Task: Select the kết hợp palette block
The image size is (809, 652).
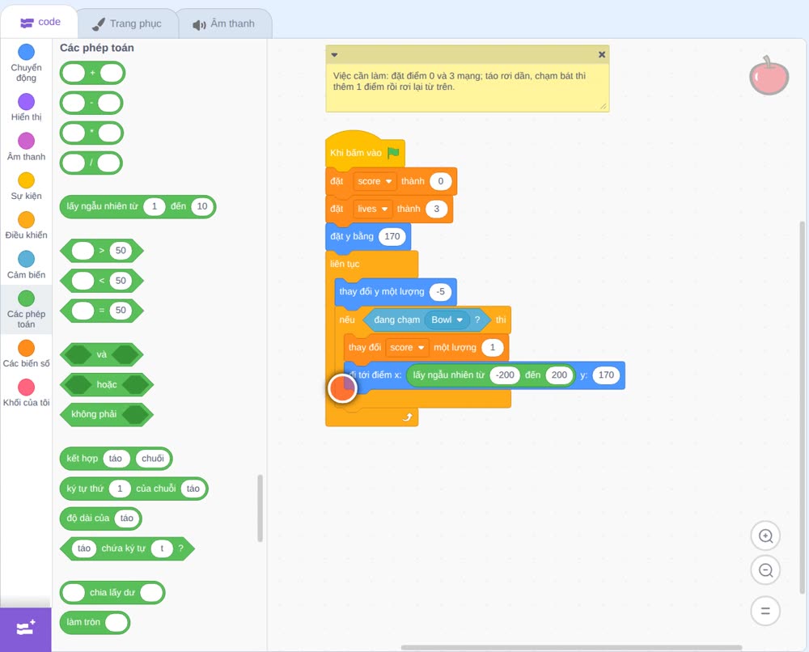Action: coord(116,459)
